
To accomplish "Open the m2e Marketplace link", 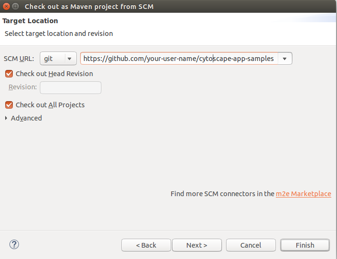I will point(303,194).
